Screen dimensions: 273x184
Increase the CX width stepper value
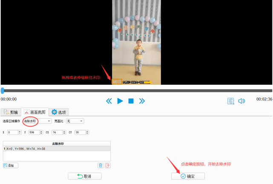click(64, 131)
